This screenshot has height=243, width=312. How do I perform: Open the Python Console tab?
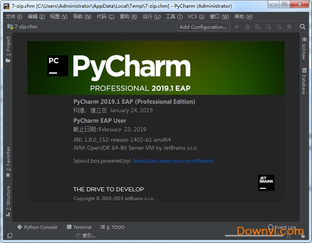[37, 227]
